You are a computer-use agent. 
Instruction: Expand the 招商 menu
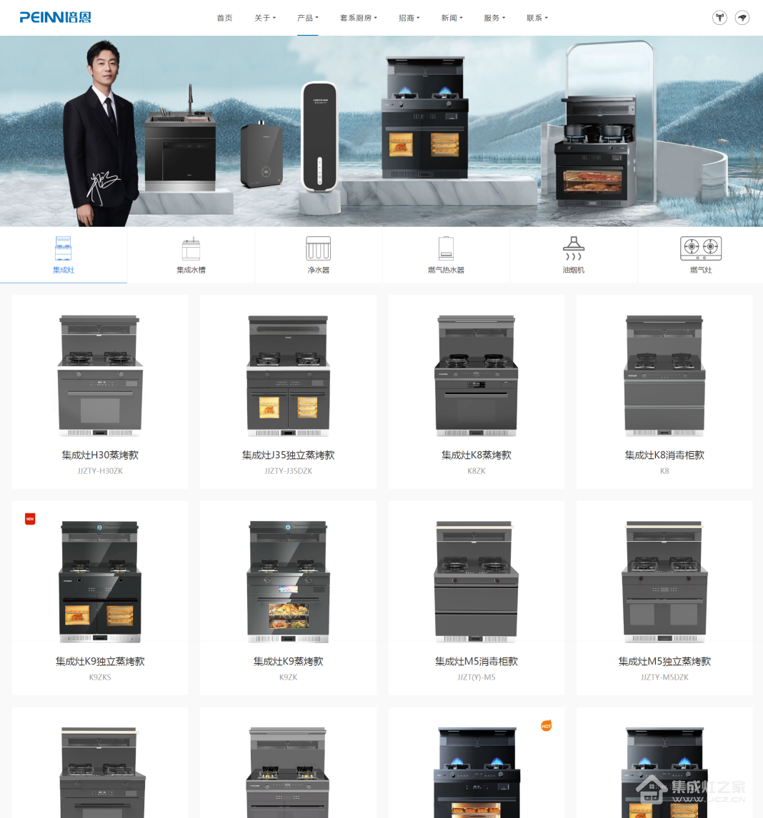click(x=409, y=18)
